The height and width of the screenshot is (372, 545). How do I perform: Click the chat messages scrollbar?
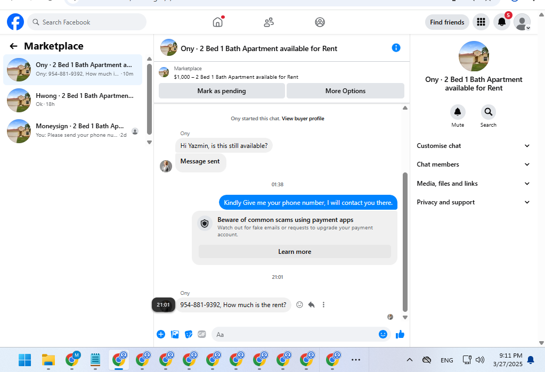[405, 242]
